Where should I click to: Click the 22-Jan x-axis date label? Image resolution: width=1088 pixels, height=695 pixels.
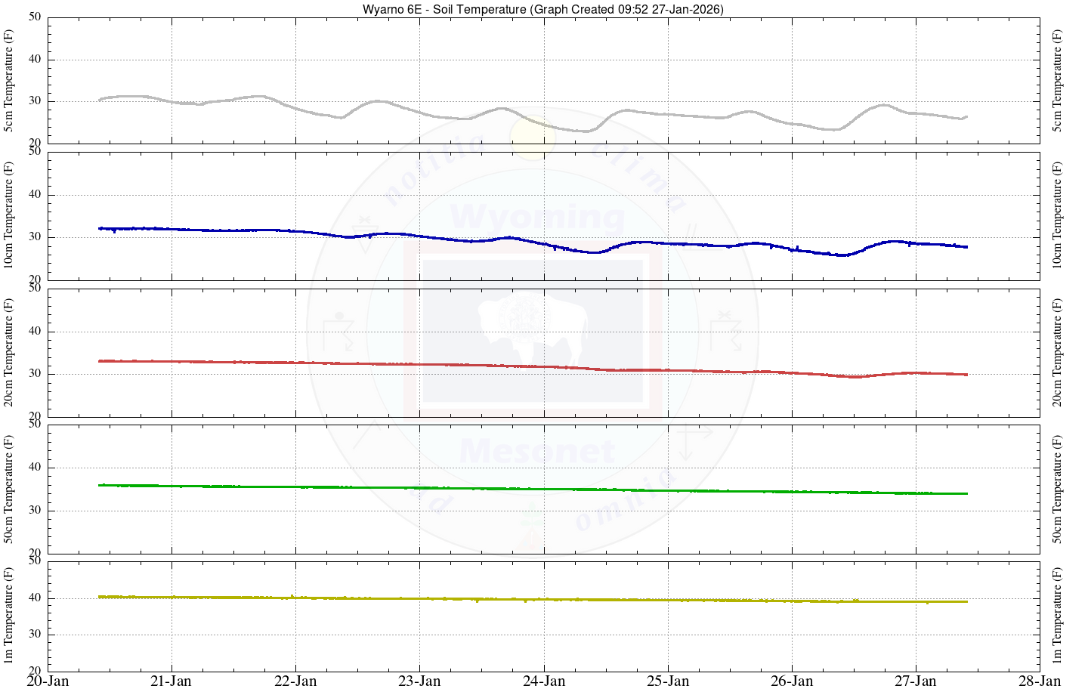(x=295, y=681)
